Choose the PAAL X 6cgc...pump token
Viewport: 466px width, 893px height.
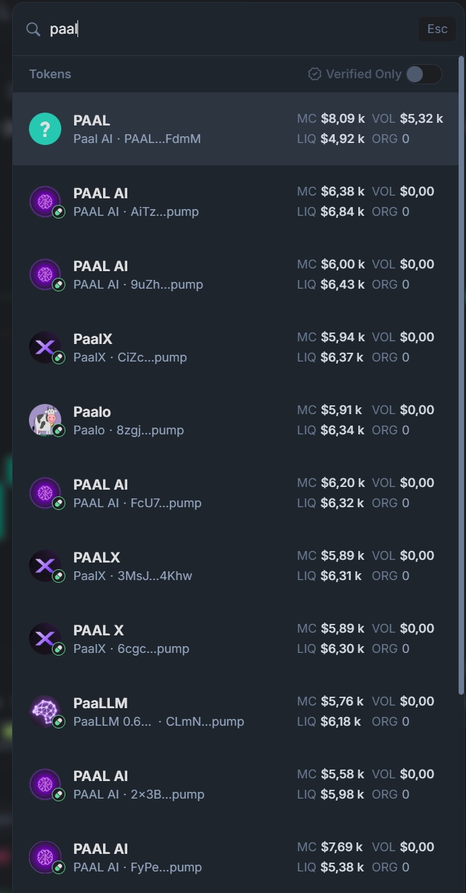click(236, 639)
